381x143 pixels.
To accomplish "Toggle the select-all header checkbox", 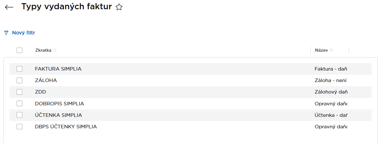I will [19, 50].
